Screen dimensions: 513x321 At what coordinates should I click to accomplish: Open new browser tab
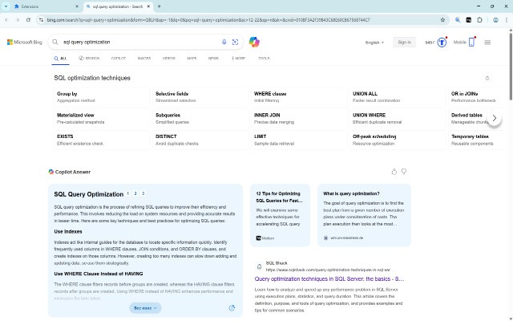tap(160, 6)
